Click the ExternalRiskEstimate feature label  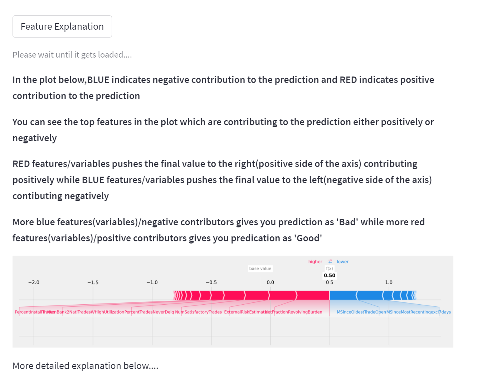[245, 312]
